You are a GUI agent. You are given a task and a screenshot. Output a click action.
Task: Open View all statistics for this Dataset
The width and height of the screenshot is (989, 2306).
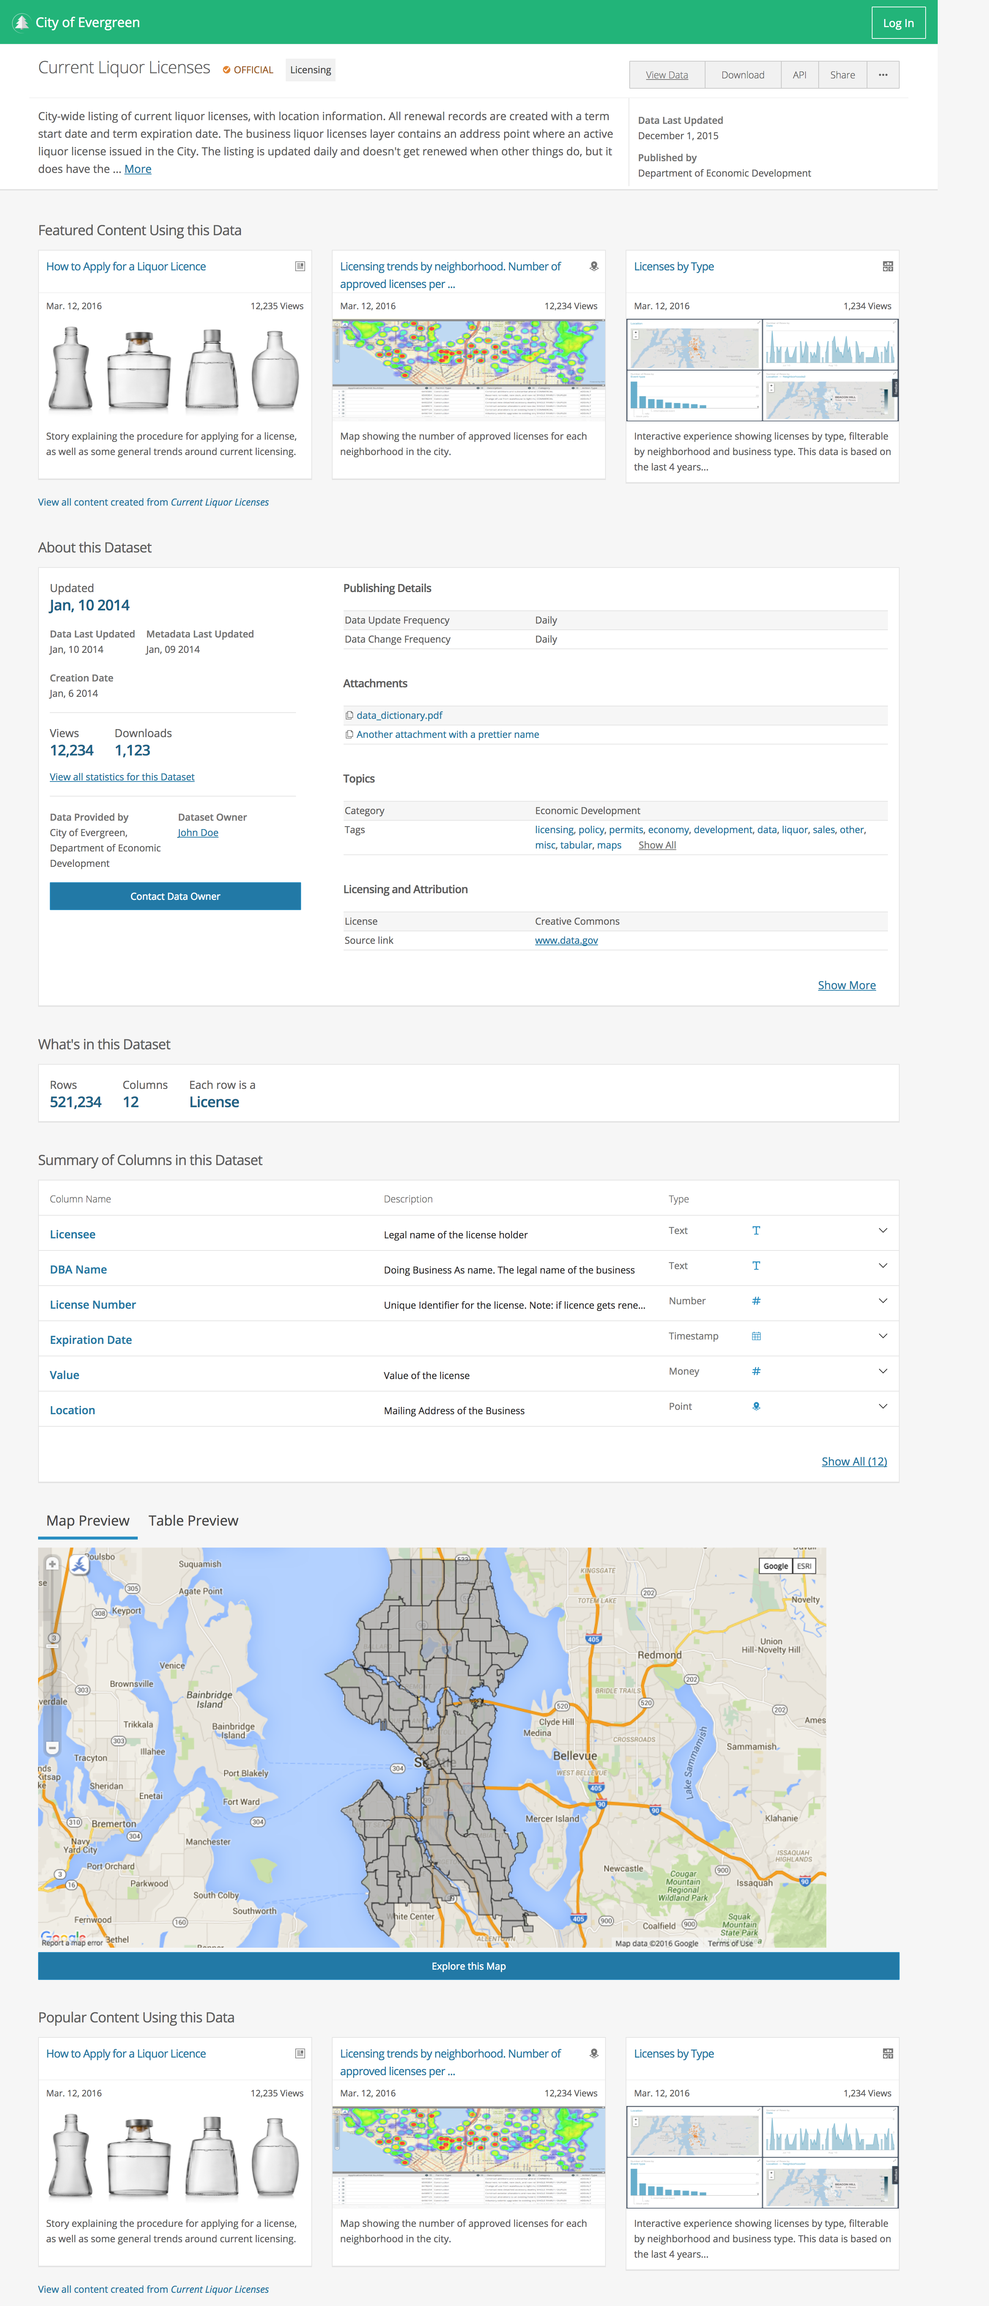(x=122, y=777)
